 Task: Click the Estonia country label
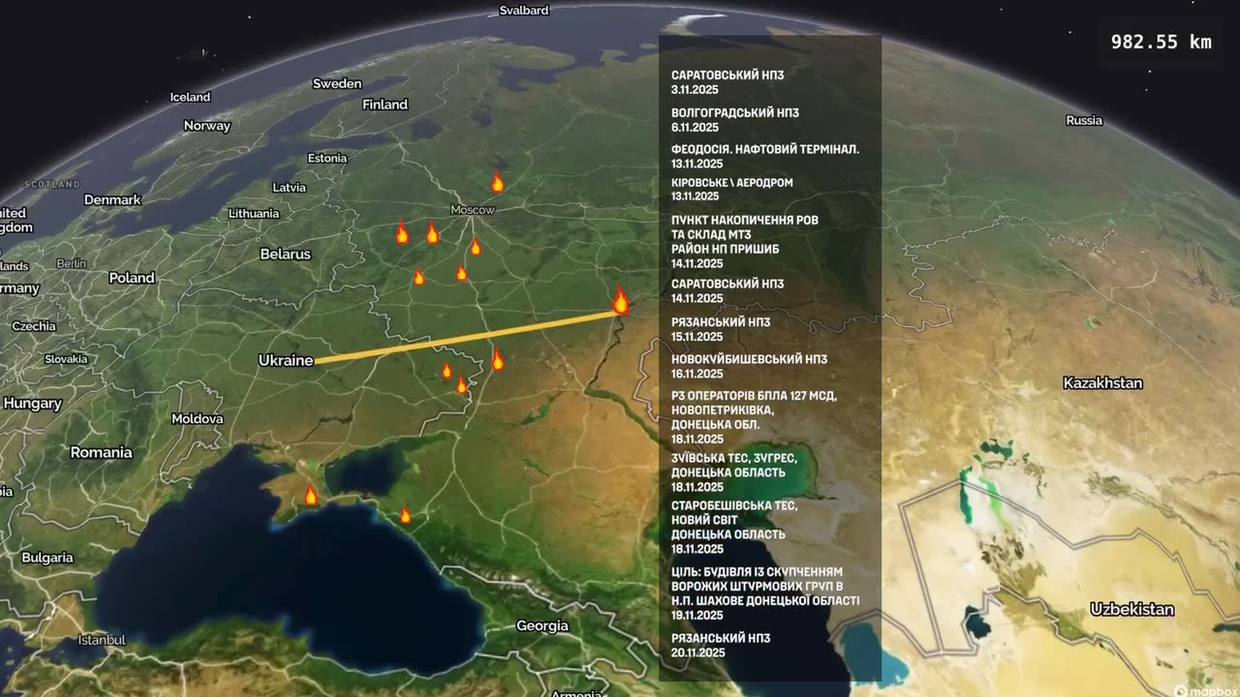coord(327,158)
